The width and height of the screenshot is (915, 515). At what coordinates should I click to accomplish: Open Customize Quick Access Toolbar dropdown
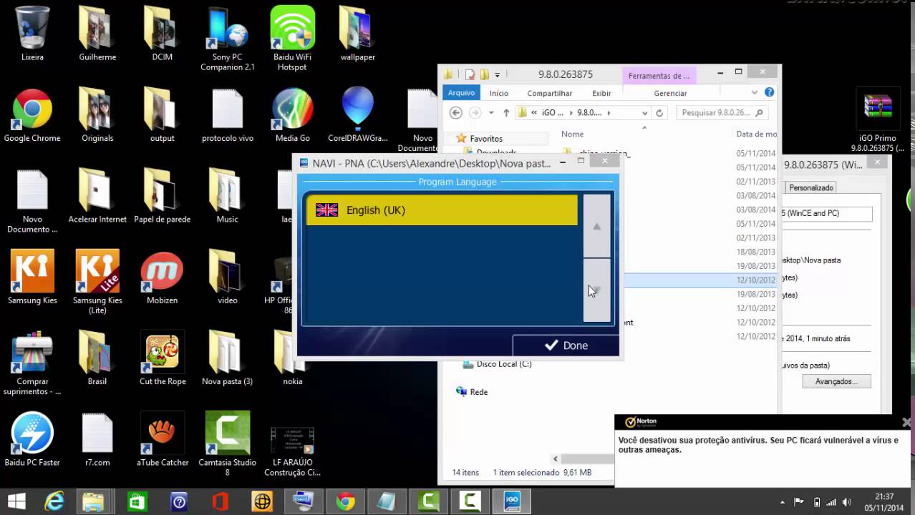[x=497, y=74]
